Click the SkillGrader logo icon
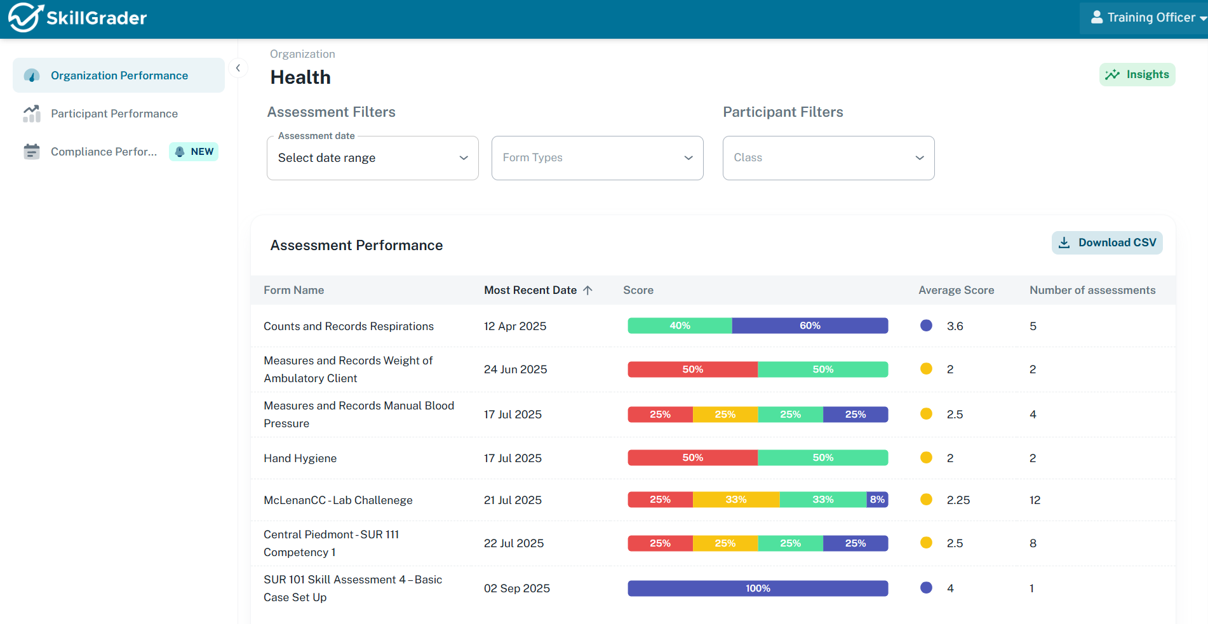This screenshot has width=1208, height=624. [x=23, y=18]
